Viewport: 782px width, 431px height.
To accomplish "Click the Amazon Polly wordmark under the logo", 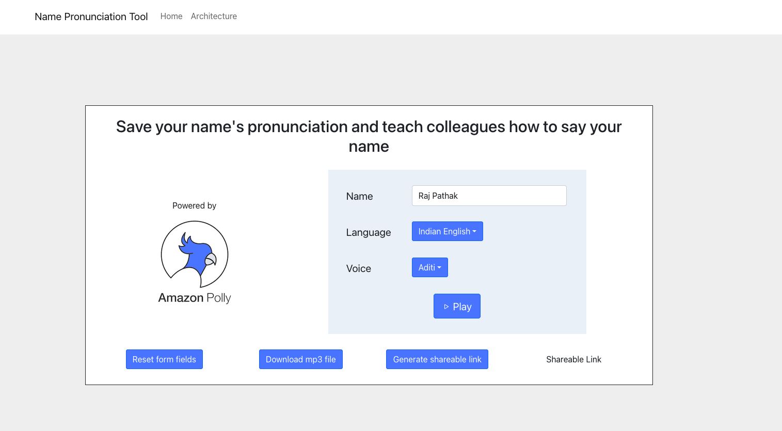I will pos(195,298).
